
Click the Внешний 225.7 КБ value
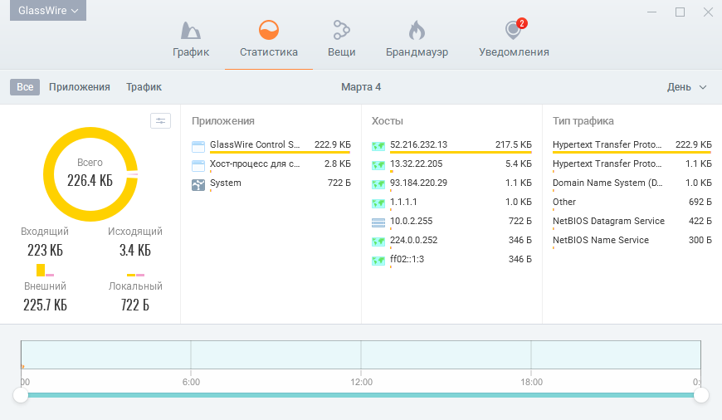(x=45, y=305)
